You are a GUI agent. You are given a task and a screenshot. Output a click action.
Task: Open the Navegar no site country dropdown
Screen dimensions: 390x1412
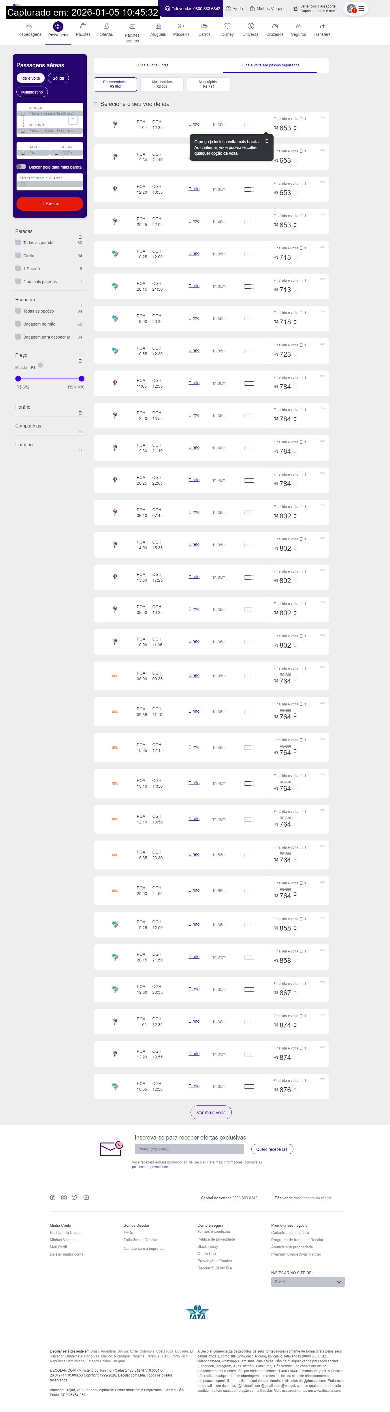(x=308, y=1282)
